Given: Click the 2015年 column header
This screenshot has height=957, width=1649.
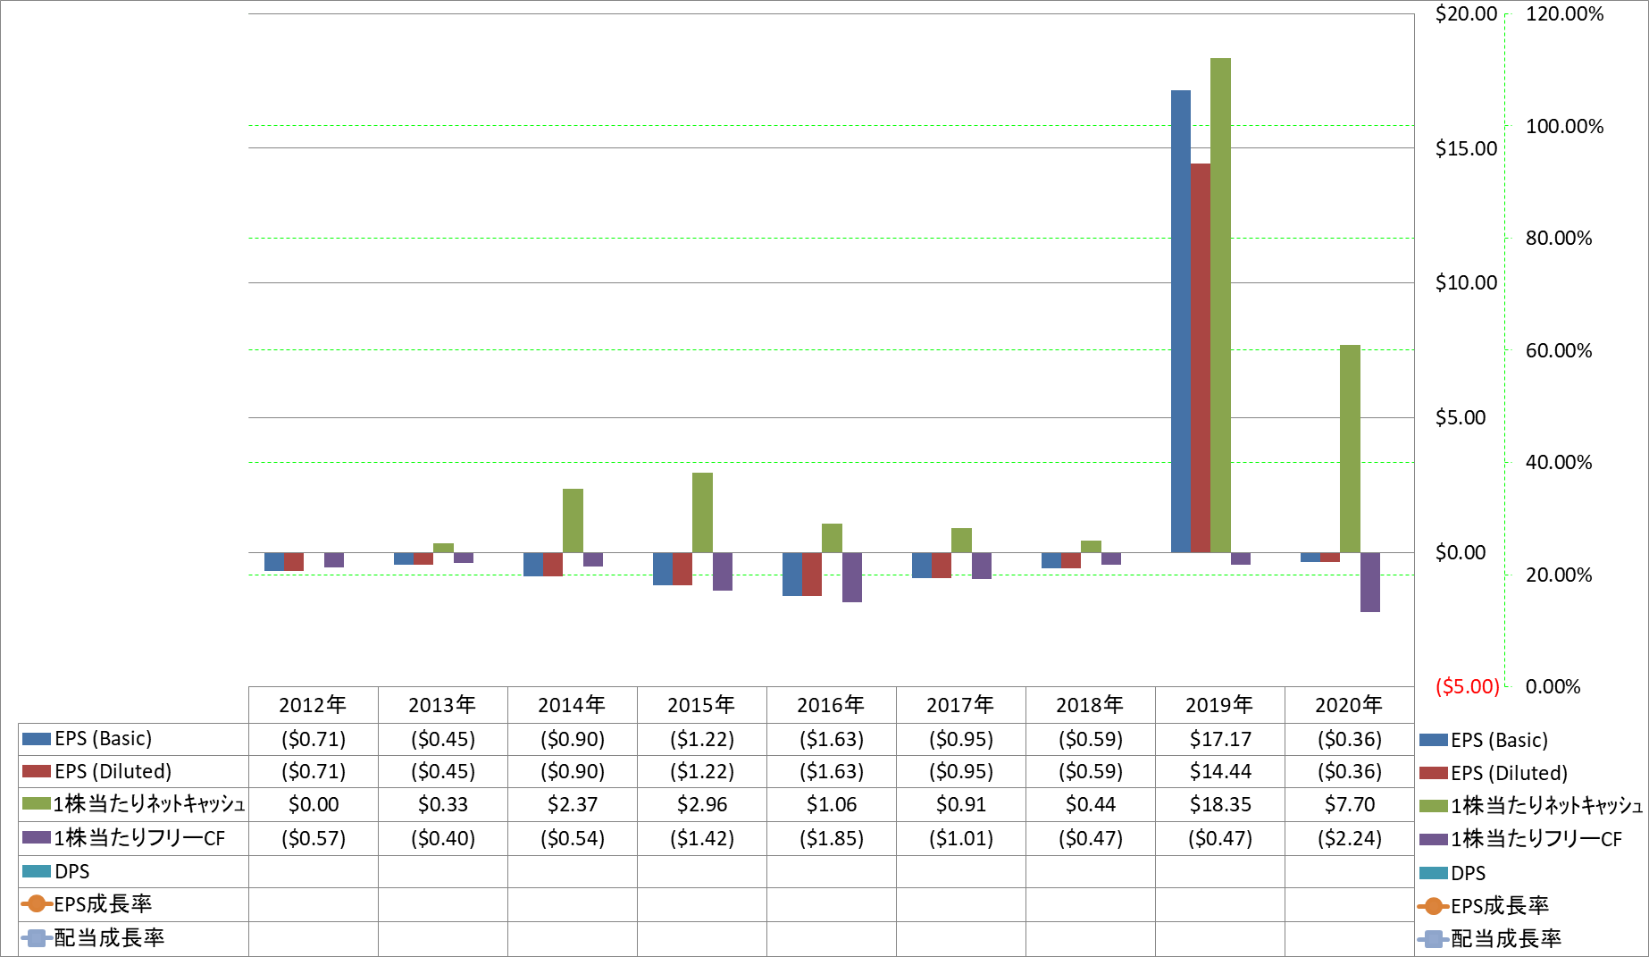Looking at the screenshot, I should click(x=701, y=705).
